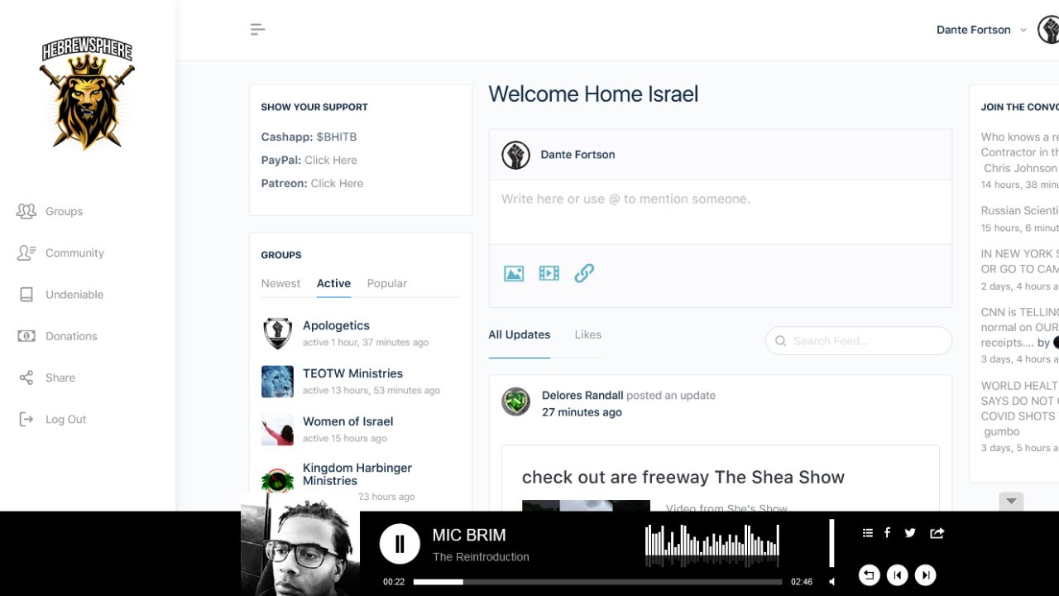
Task: Open the Russian Scienti conversation topic
Action: coord(1019,210)
